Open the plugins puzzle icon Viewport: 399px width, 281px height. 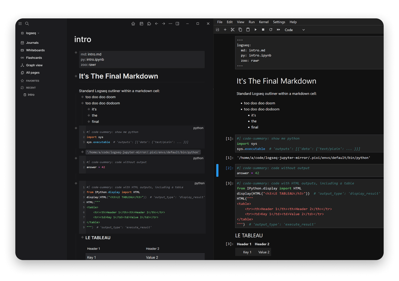click(149, 24)
